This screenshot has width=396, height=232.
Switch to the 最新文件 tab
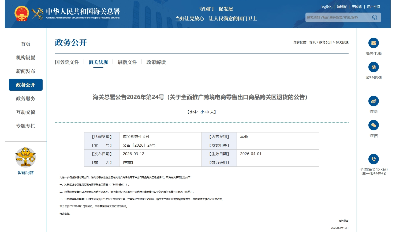pos(127,62)
